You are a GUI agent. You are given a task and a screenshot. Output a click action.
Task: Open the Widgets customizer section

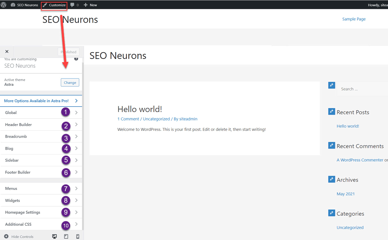pos(41,200)
